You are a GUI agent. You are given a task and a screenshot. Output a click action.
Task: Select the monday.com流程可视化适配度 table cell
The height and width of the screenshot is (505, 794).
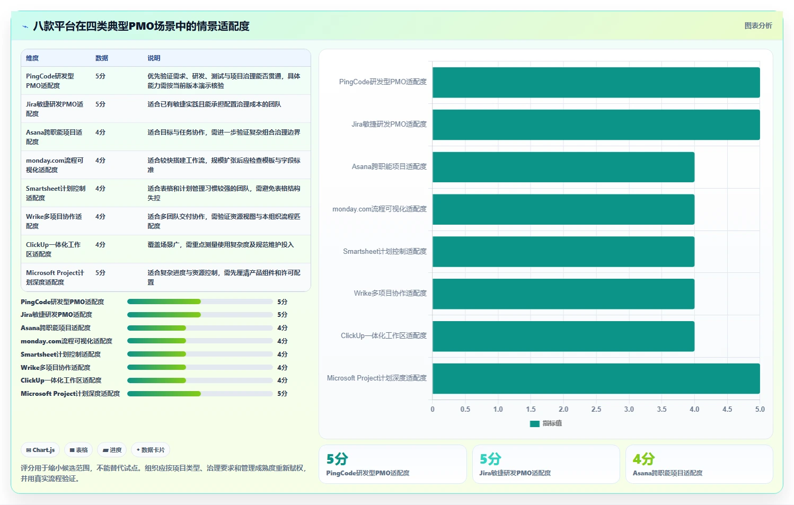(56, 165)
